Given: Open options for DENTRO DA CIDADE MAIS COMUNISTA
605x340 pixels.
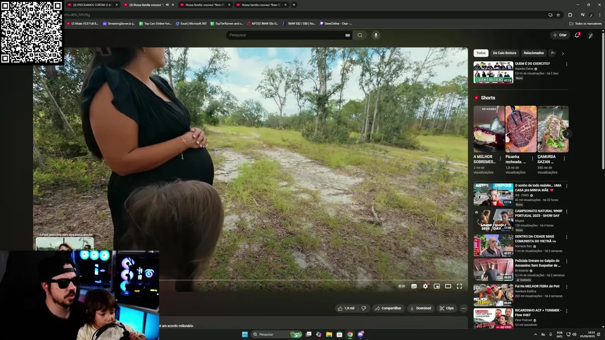Looking at the screenshot, I should 566,237.
